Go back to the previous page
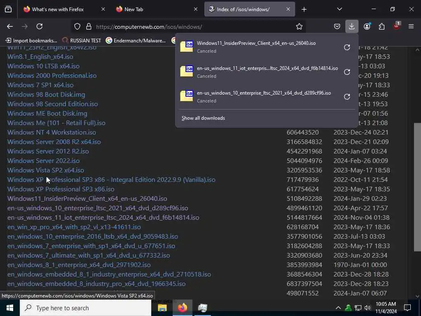The image size is (421, 316). coord(10,26)
